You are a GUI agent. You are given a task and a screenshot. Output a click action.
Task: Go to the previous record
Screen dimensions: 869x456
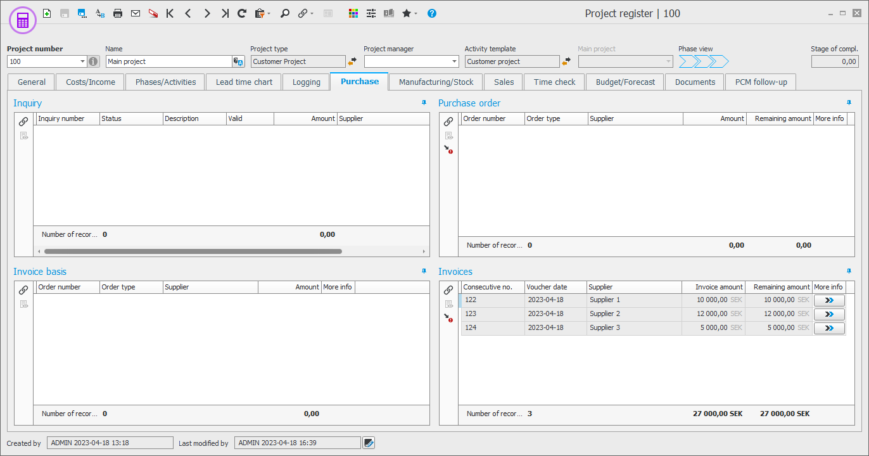tap(188, 13)
